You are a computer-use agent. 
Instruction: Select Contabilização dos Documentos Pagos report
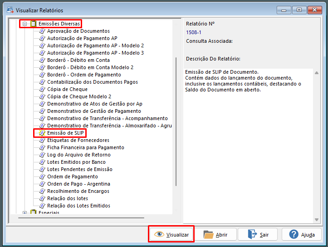tap(93, 82)
